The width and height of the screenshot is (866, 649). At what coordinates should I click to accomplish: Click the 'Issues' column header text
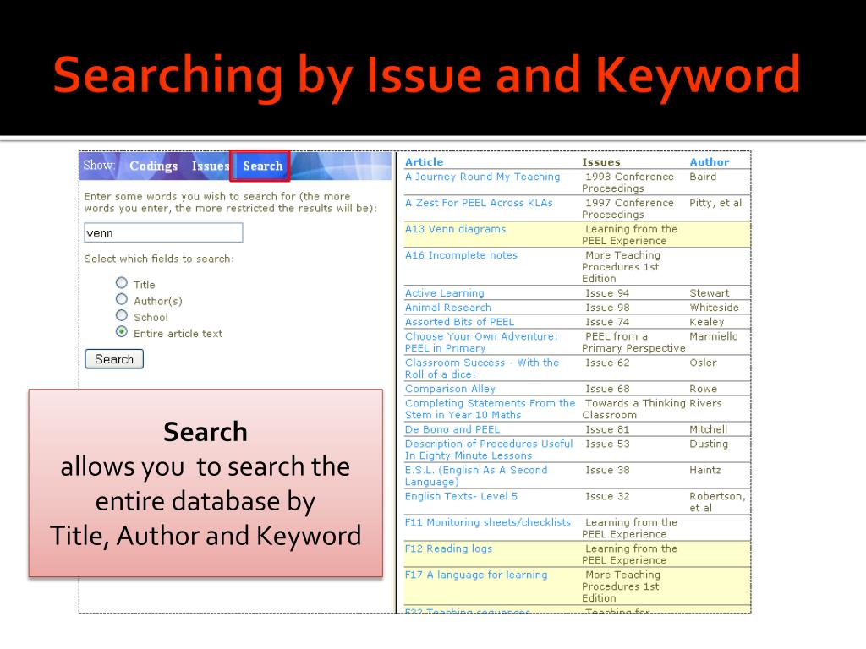(601, 162)
